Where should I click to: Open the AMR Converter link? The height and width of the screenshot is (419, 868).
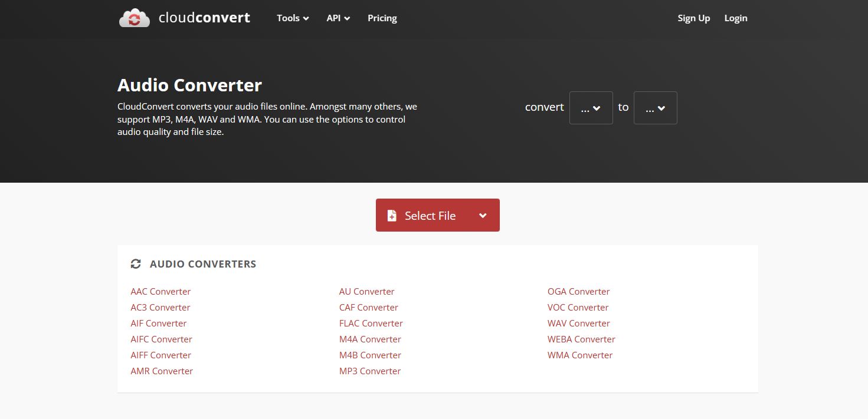162,371
